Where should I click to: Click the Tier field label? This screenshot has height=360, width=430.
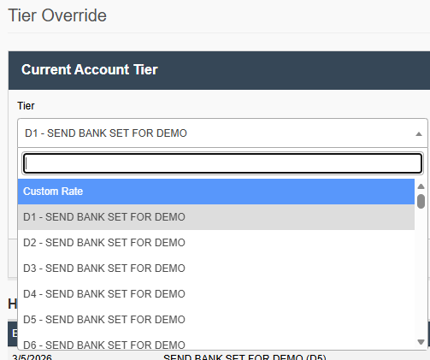pyautogui.click(x=26, y=106)
